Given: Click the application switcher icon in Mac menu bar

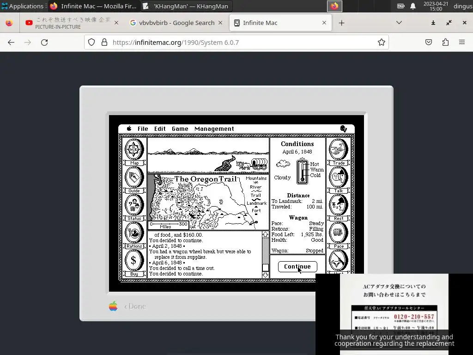Looking at the screenshot, I should [343, 129].
